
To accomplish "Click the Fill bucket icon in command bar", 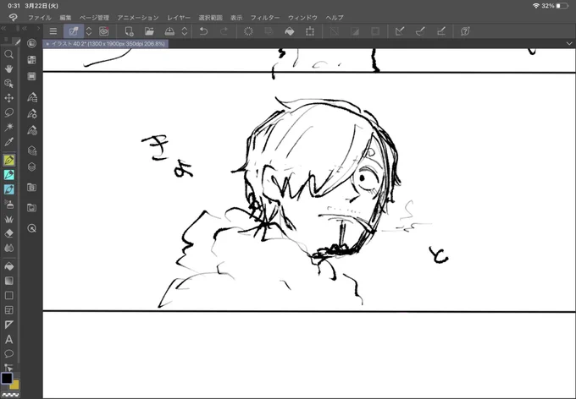I will (x=290, y=31).
